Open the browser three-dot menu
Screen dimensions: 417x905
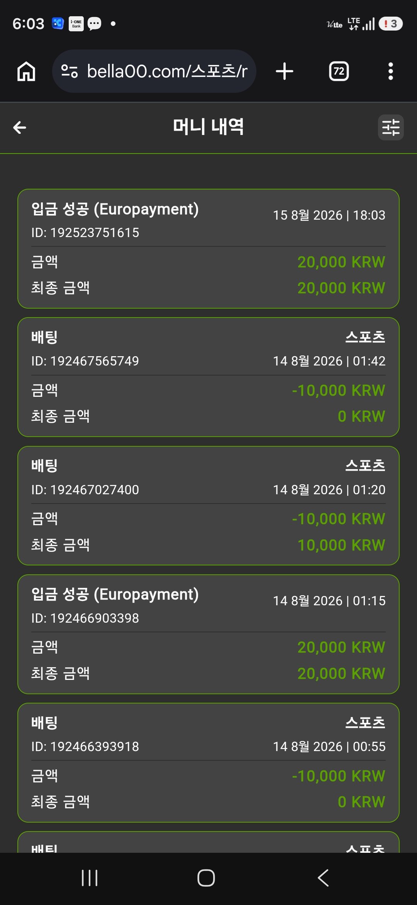click(x=391, y=72)
